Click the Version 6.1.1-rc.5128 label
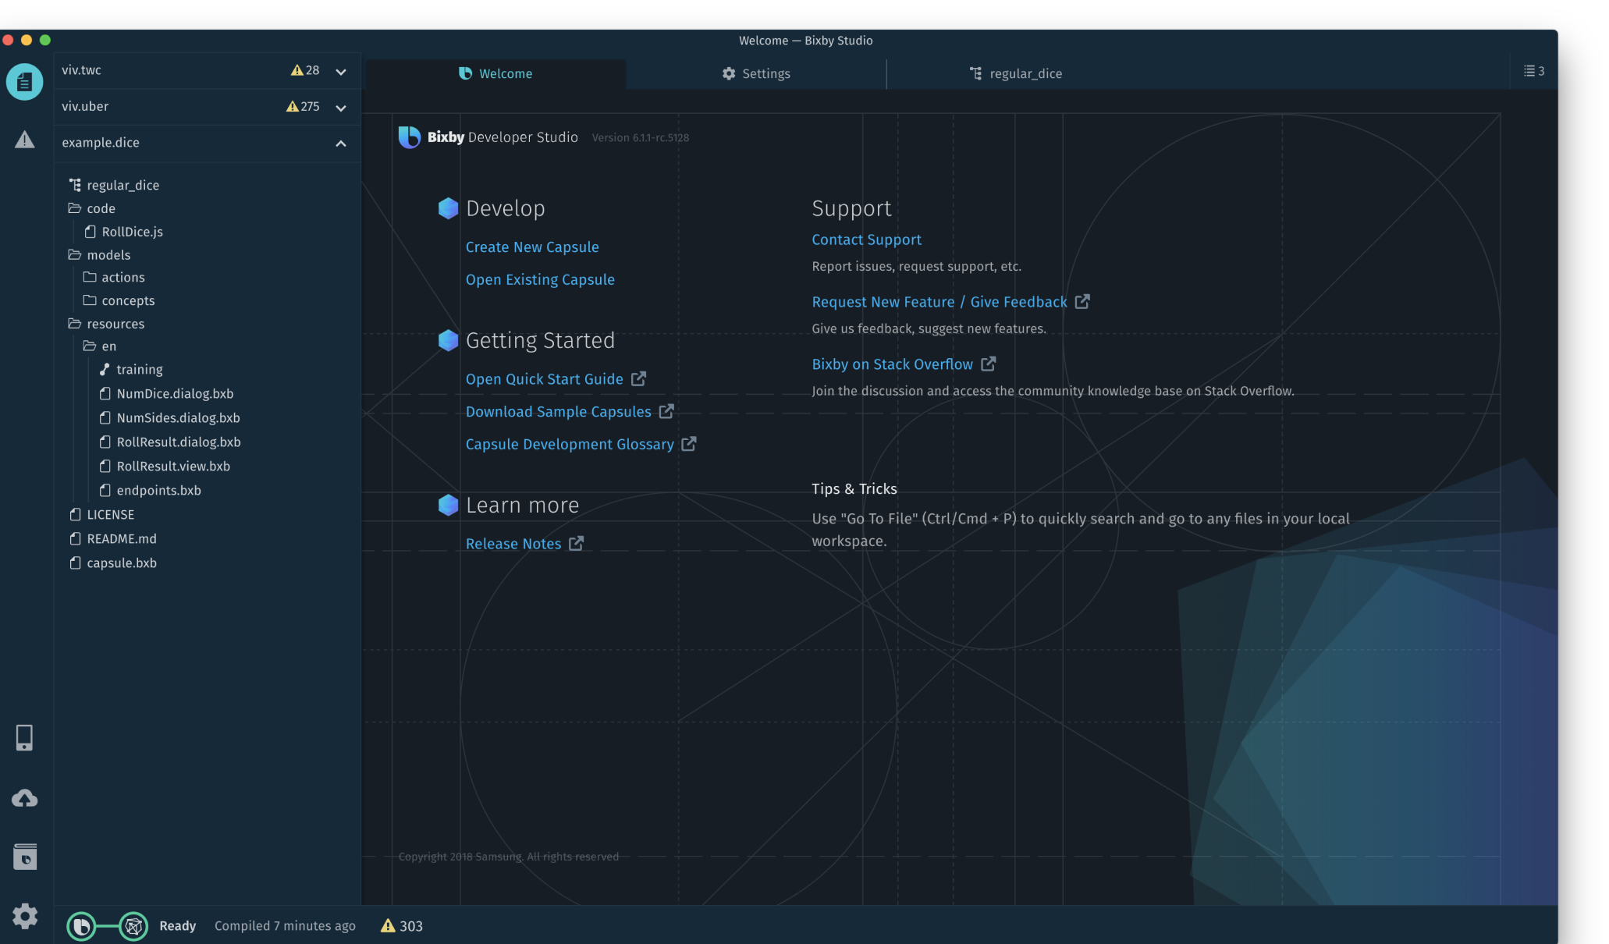This screenshot has height=944, width=1609. [x=641, y=138]
